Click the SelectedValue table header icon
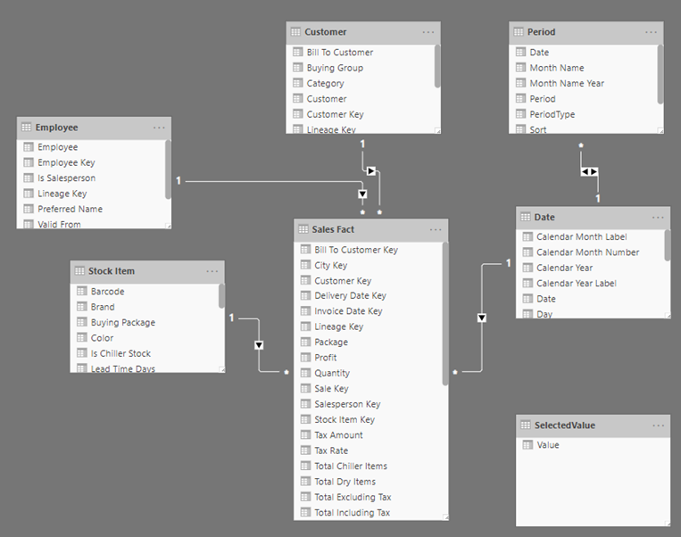The image size is (681, 537). point(526,425)
